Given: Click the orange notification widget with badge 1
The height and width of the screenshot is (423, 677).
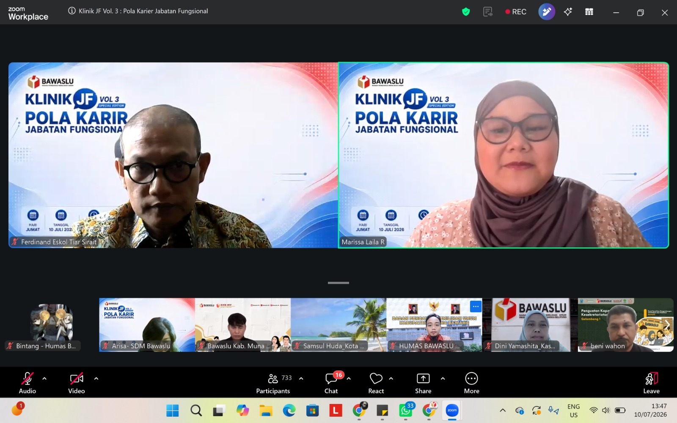Looking at the screenshot, I should 18,409.
